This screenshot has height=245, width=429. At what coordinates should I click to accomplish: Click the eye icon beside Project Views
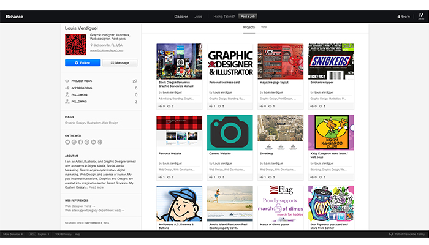(x=67, y=81)
